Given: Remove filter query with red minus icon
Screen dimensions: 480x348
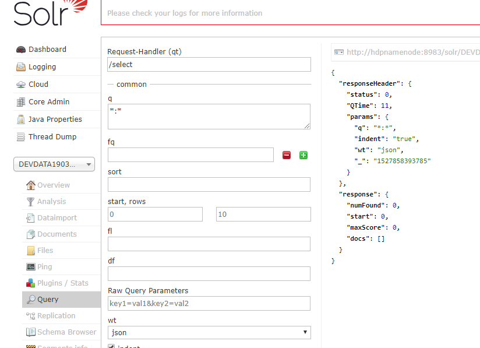Looking at the screenshot, I should pos(287,155).
